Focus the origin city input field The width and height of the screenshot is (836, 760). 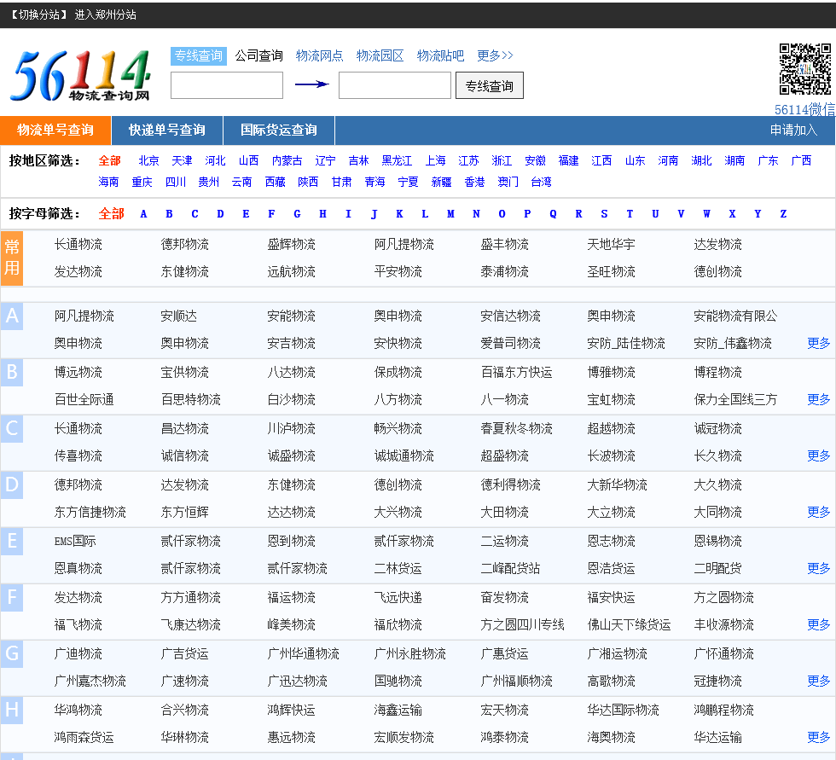click(x=227, y=85)
